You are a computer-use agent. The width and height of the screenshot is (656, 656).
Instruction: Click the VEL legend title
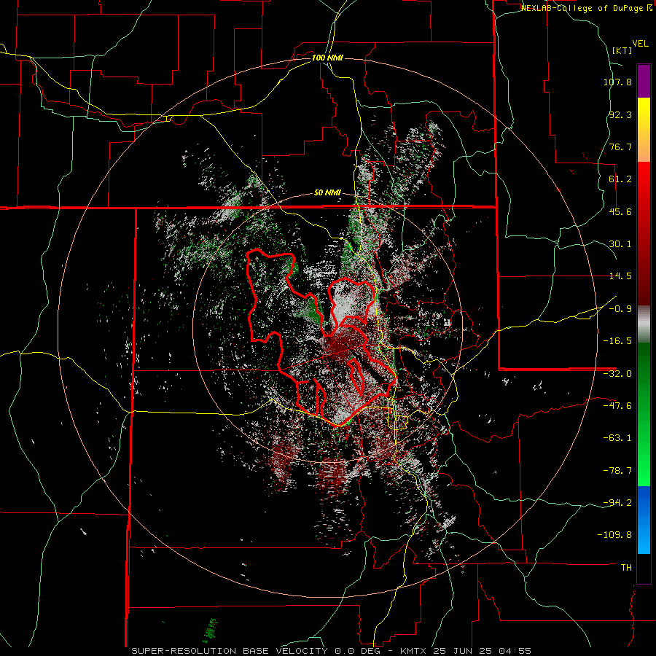point(641,44)
